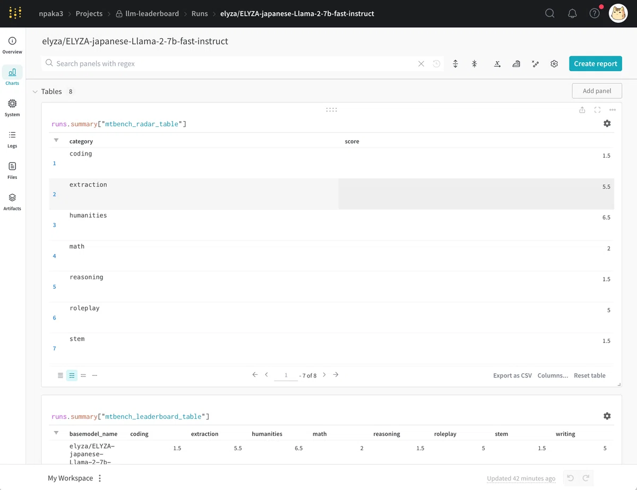Image resolution: width=637 pixels, height=490 pixels.
Task: Sort by the category column header
Action: coord(81,141)
